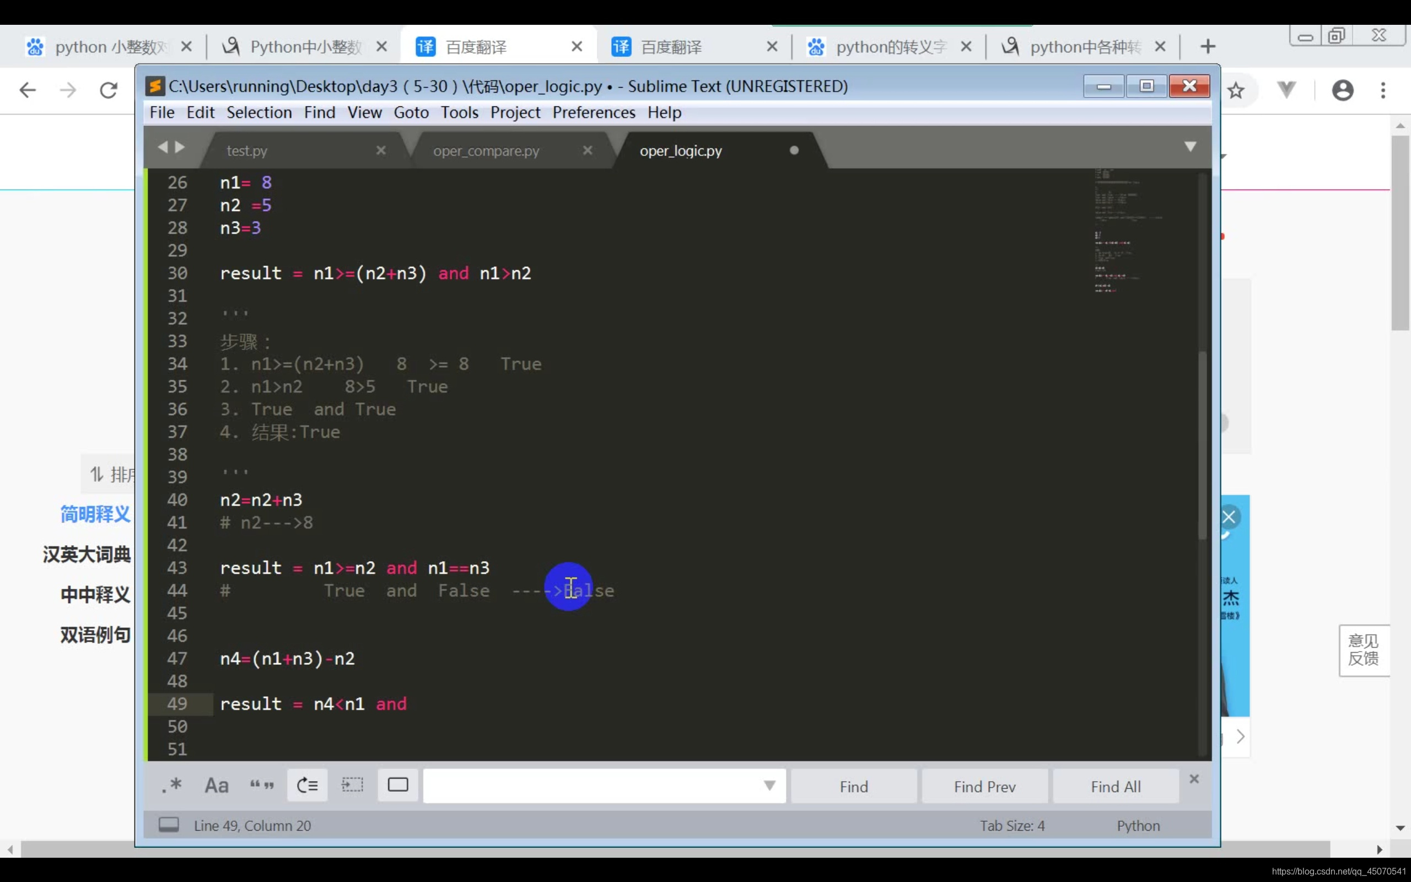Toggle whole word search option
Image resolution: width=1411 pixels, height=882 pixels.
click(262, 785)
